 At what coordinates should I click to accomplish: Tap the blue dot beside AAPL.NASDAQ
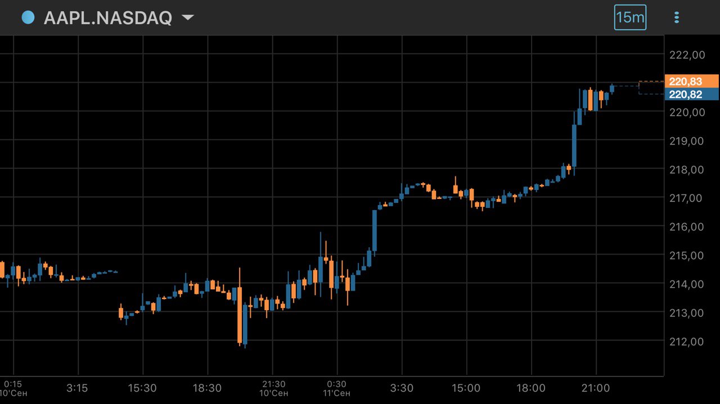pyautogui.click(x=28, y=17)
